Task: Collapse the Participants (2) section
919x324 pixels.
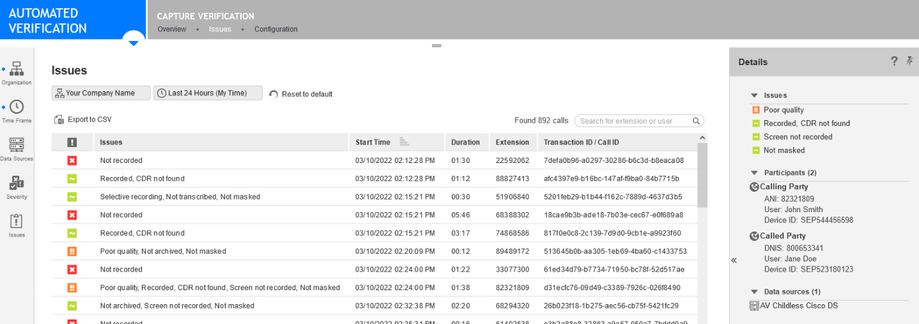Action: point(755,173)
